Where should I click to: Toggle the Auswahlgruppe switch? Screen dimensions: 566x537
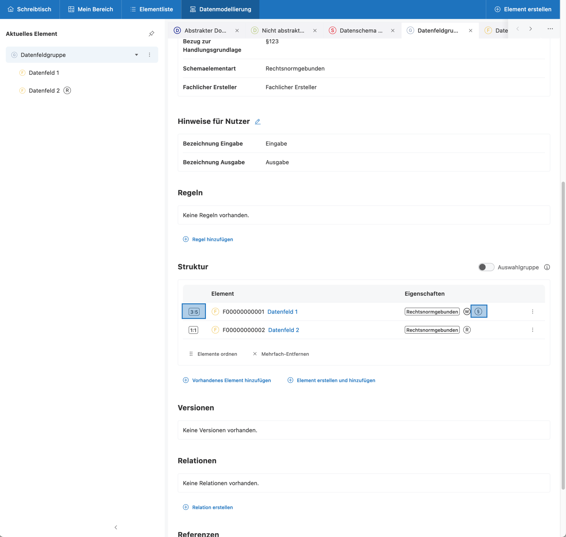click(486, 267)
